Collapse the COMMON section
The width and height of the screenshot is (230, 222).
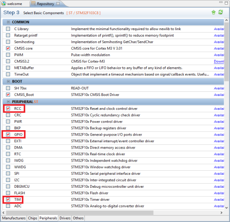point(8,22)
